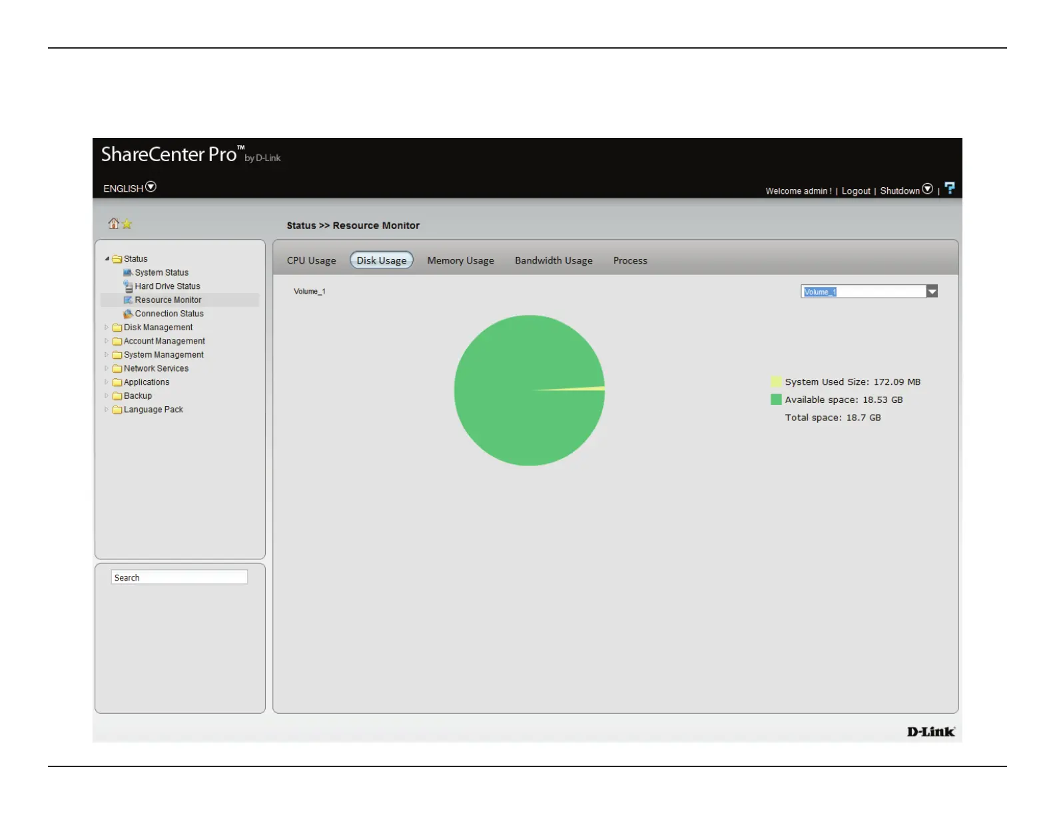Open the Bandwidth Usage tab

click(x=553, y=261)
